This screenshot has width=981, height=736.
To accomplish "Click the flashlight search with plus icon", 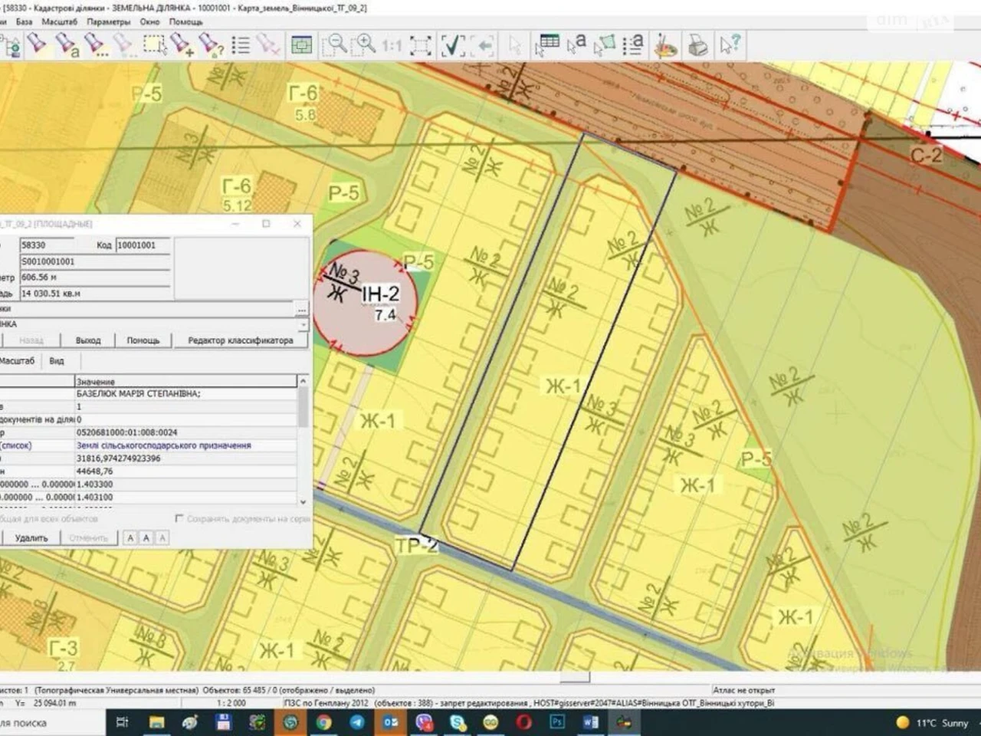I will pos(182,44).
